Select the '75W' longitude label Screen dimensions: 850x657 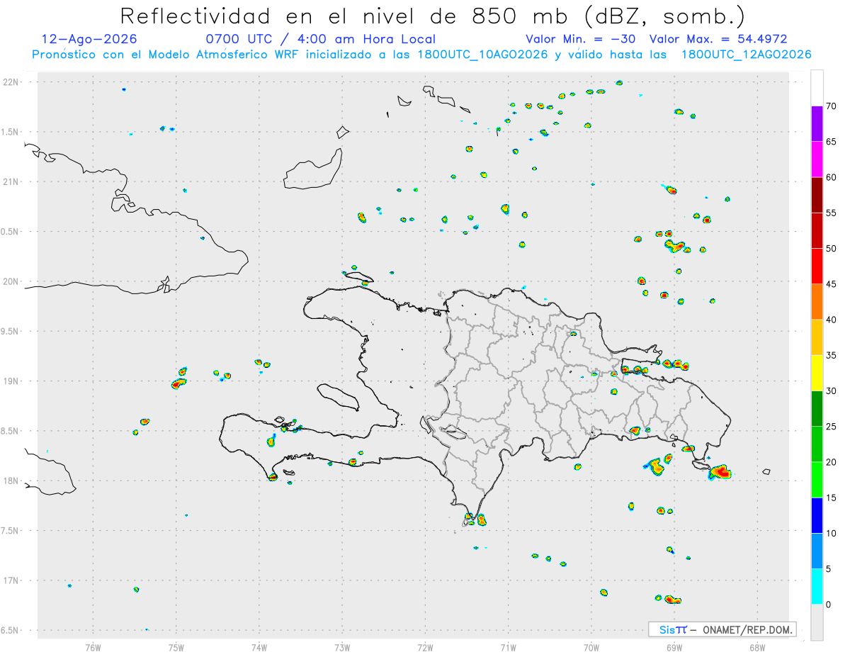tap(176, 646)
